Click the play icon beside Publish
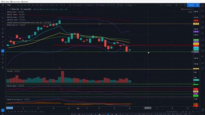The height and width of the screenshot is (115, 205). [x=198, y=5]
